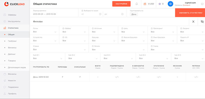Click the Офферы sidebar icon
205x99 pixels.
click(5, 15)
